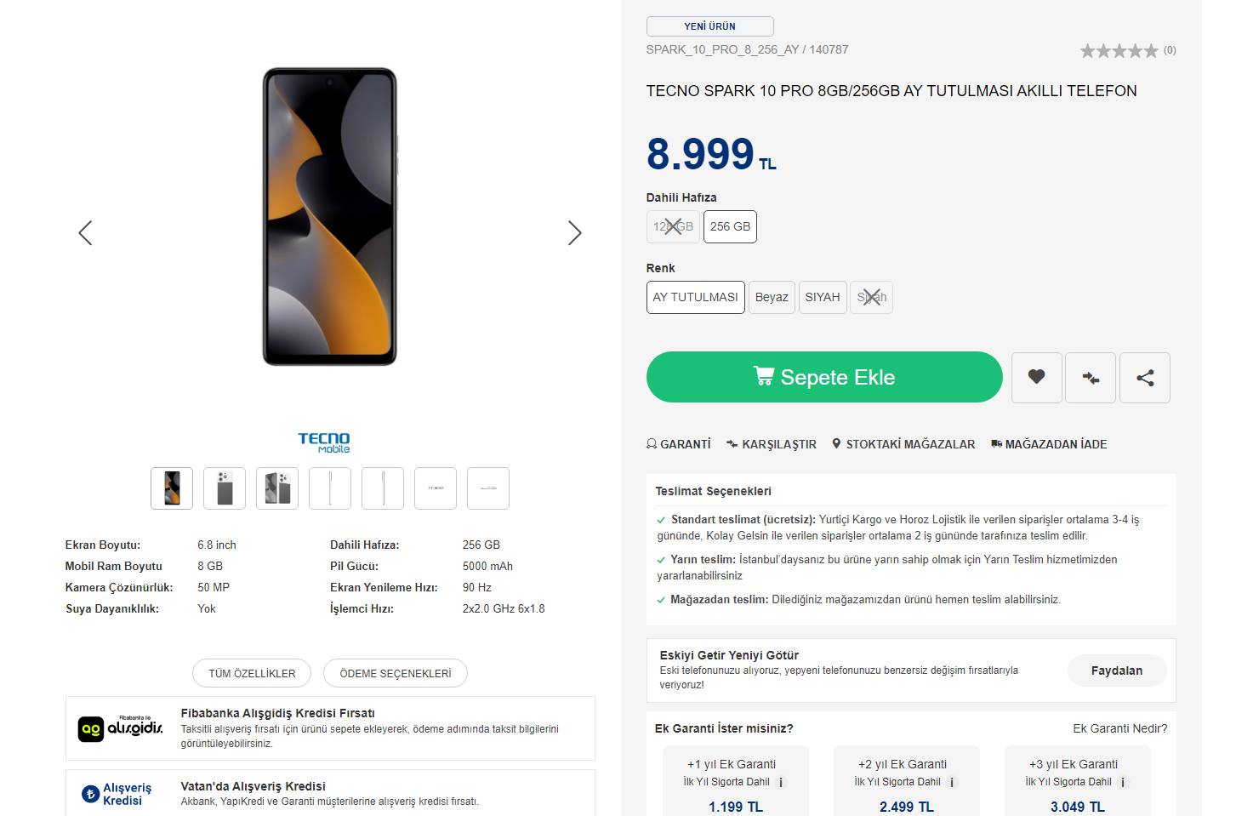Open info icon for +1 yıl Ek Garanti
The image size is (1236, 816).
point(781,783)
